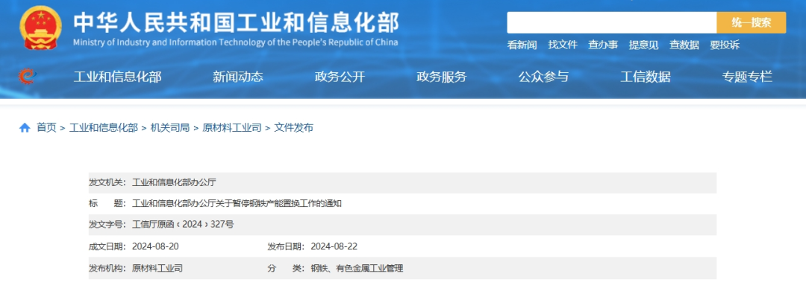Click the 统一搜索 search button
The image size is (806, 291).
tap(751, 22)
